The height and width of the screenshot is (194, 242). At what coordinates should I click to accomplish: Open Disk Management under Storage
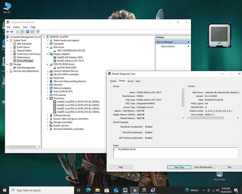click(26, 68)
